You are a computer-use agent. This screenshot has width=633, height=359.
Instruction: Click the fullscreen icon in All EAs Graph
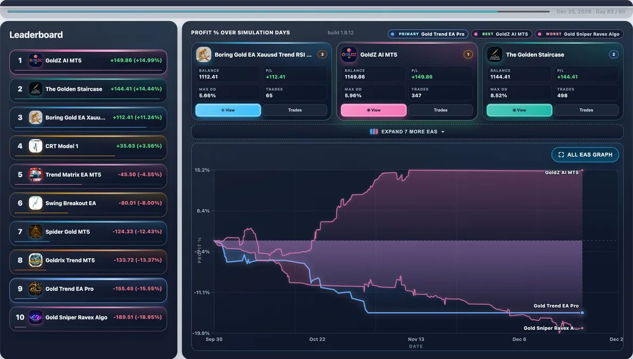(x=561, y=155)
